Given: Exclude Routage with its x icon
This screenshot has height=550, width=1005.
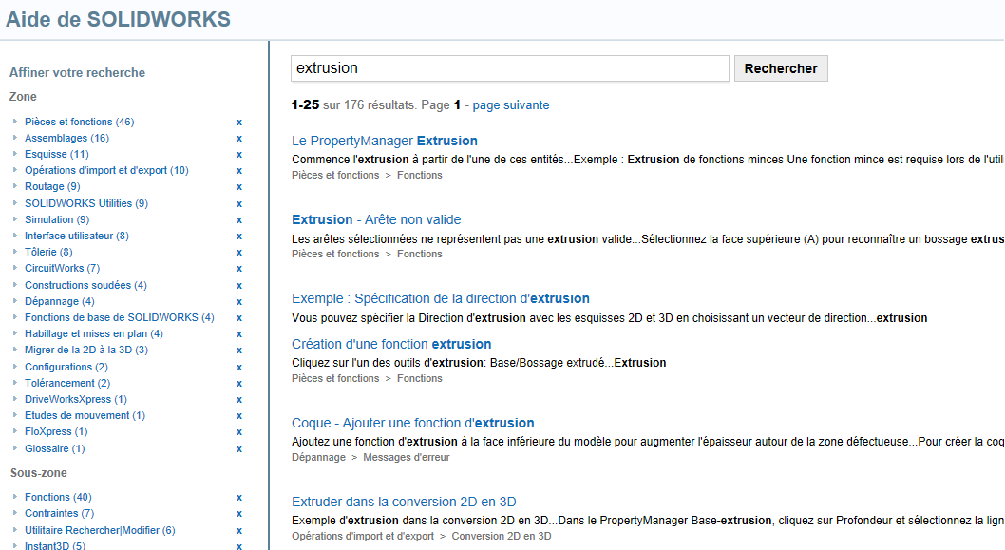Looking at the screenshot, I should click(x=239, y=187).
